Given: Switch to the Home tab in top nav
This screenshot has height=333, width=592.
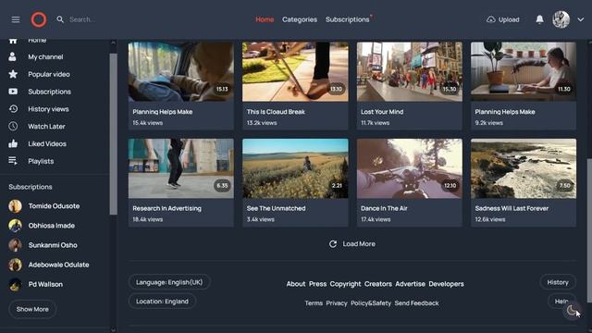Looking at the screenshot, I should [265, 19].
